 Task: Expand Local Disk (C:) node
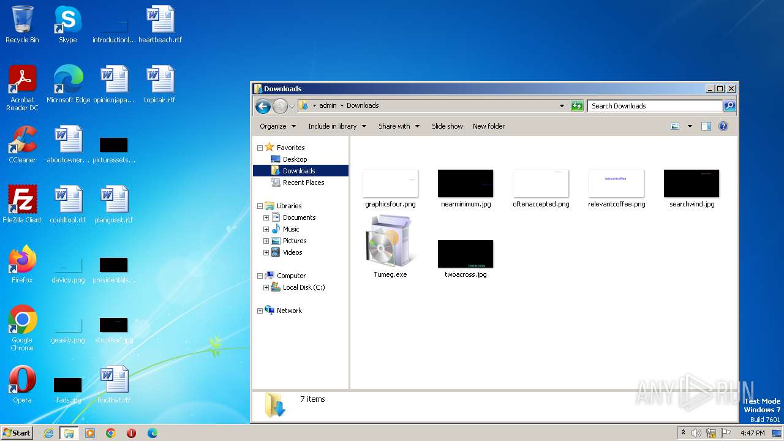point(266,287)
